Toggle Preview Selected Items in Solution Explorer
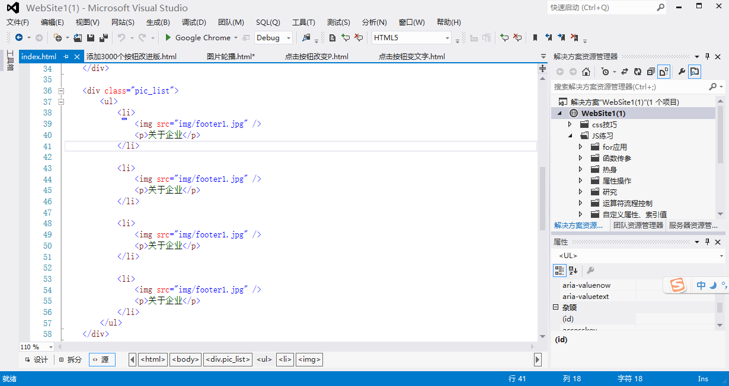 click(664, 72)
